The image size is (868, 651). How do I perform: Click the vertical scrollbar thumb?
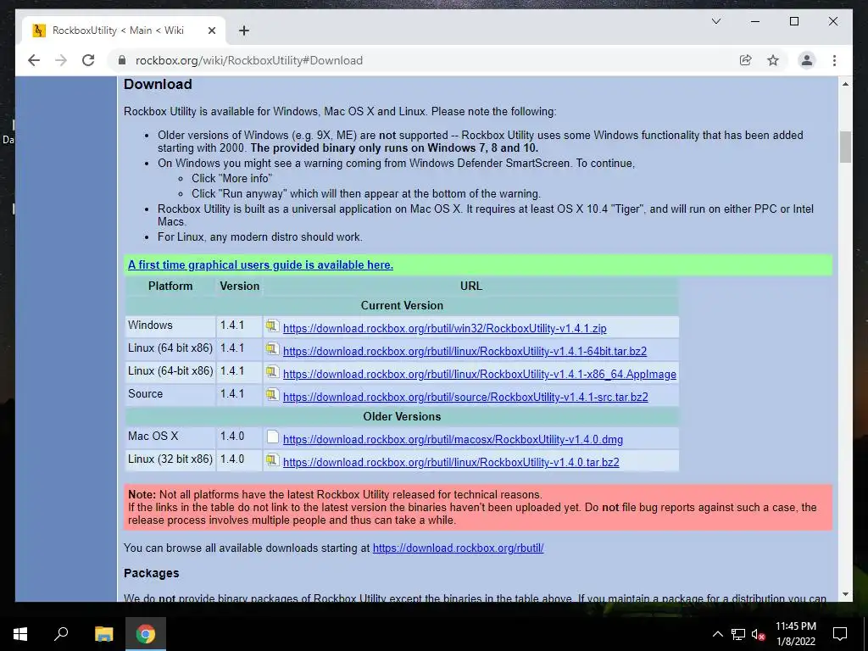coord(845,147)
